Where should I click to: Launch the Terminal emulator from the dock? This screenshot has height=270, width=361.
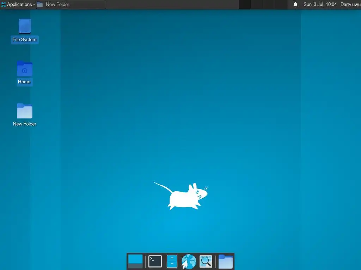155,261
